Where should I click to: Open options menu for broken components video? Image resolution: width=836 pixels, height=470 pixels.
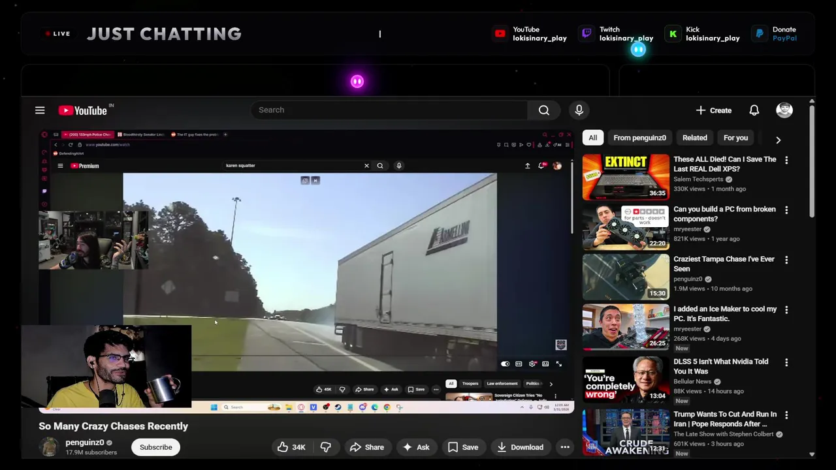click(786, 210)
